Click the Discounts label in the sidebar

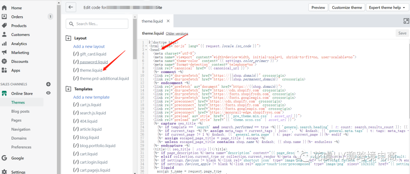coord(20,62)
